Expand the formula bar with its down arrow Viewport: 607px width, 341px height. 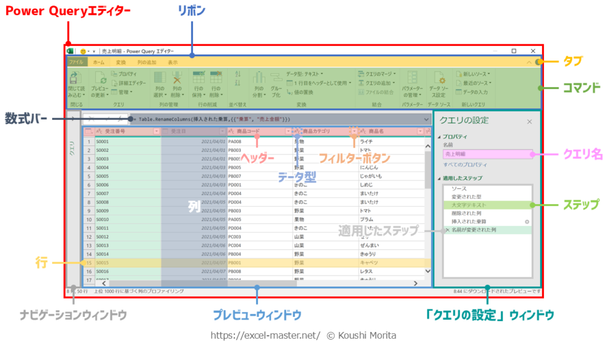[425, 120]
